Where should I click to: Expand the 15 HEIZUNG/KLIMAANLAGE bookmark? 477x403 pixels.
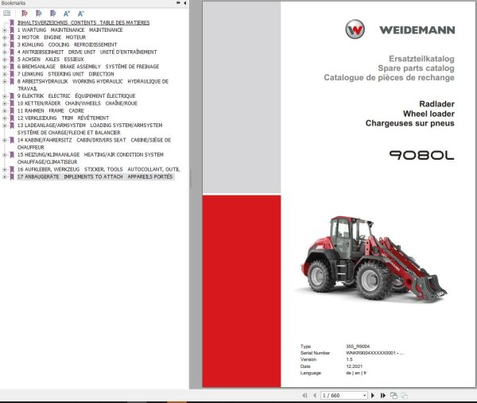click(x=5, y=154)
